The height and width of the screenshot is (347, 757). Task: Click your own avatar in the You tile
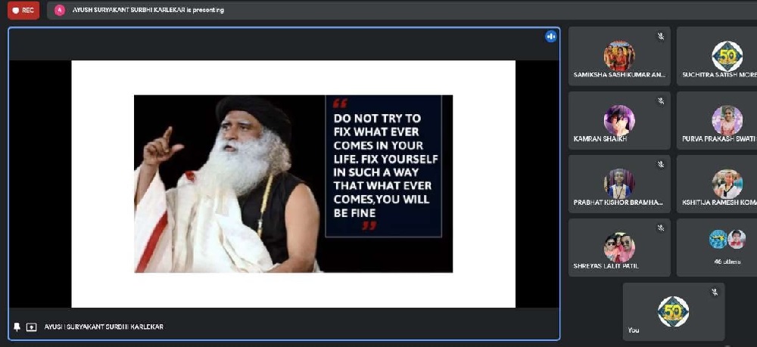[x=673, y=311]
